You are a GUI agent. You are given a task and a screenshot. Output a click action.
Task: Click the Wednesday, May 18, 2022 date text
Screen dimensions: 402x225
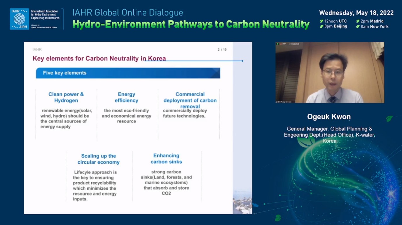coord(356,13)
